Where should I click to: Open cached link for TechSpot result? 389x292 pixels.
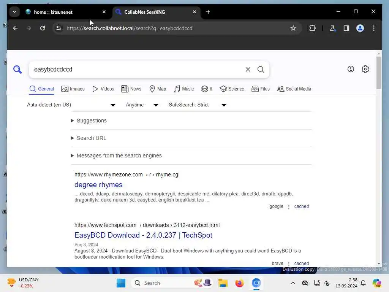301,263
